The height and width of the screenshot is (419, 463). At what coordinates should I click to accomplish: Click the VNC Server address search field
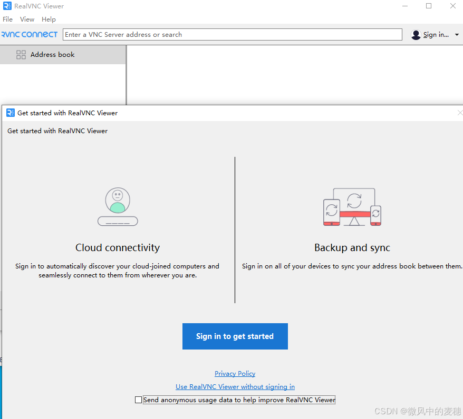click(x=233, y=34)
